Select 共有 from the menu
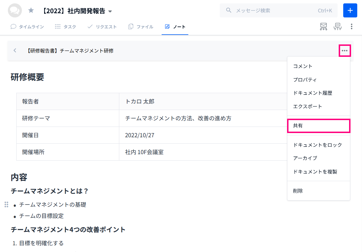362x252 pixels. tap(319, 126)
